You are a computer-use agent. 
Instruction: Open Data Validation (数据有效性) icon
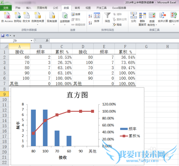pos(152,15)
